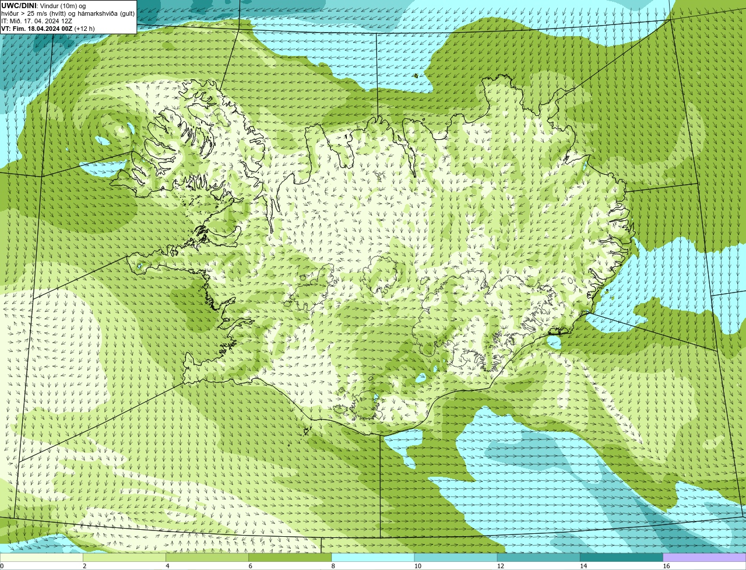Click the purple legend swatch above 16 m/s
Screen dimensions: 746x570
(705, 558)
